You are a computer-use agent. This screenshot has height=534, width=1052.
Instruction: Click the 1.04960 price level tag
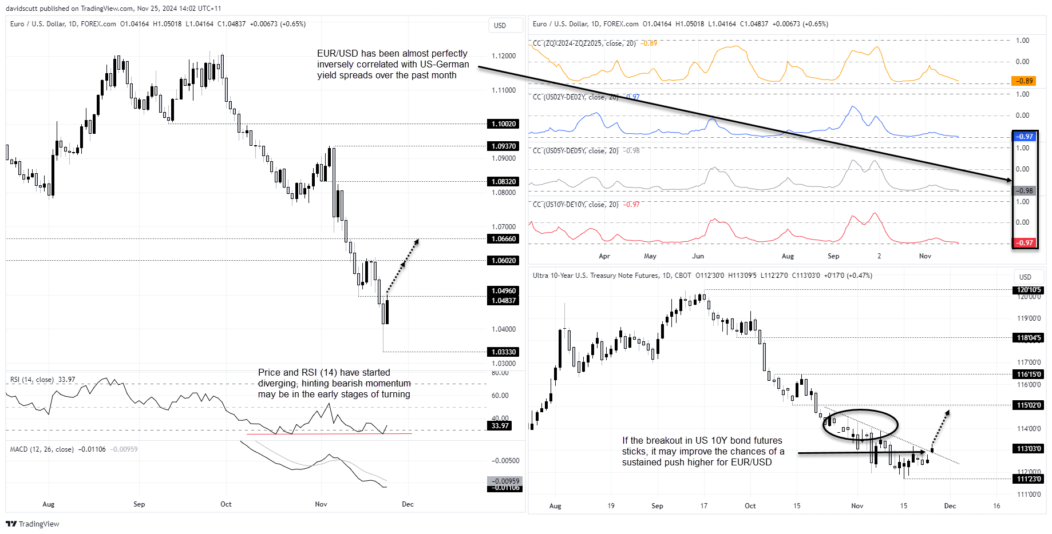tap(503, 291)
